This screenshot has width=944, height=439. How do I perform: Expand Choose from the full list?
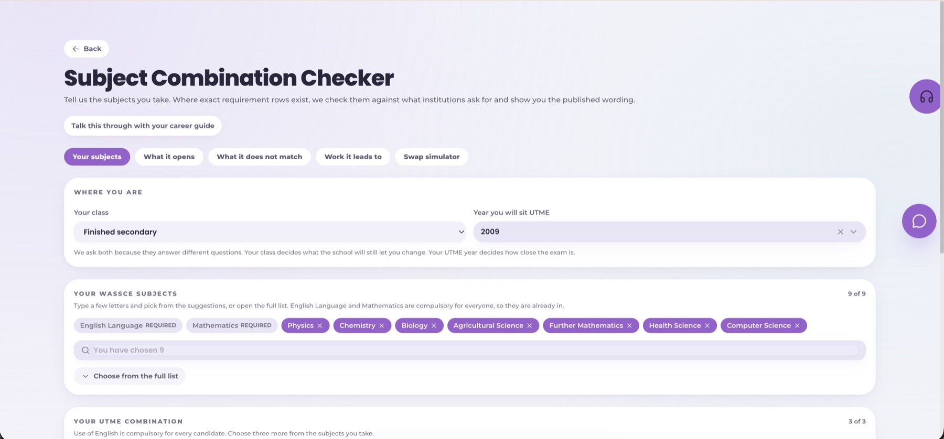coord(130,376)
